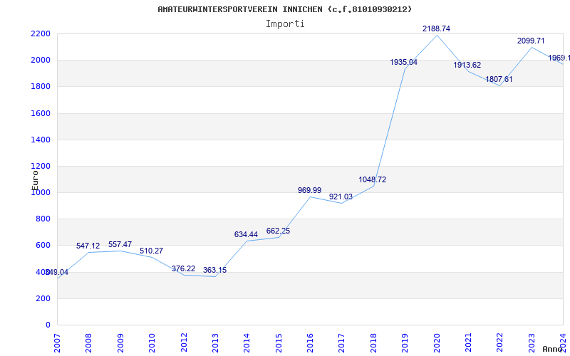Select data label 662.25
570x356 pixels.
(x=278, y=231)
